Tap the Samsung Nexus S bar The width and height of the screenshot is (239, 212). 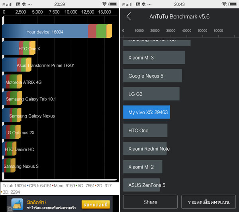(x=9, y=165)
